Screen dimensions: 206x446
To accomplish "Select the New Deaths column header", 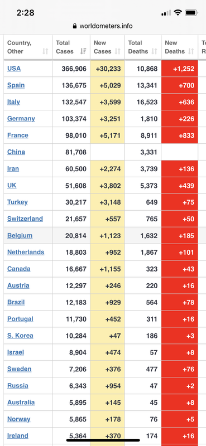I will pyautogui.click(x=180, y=47).
